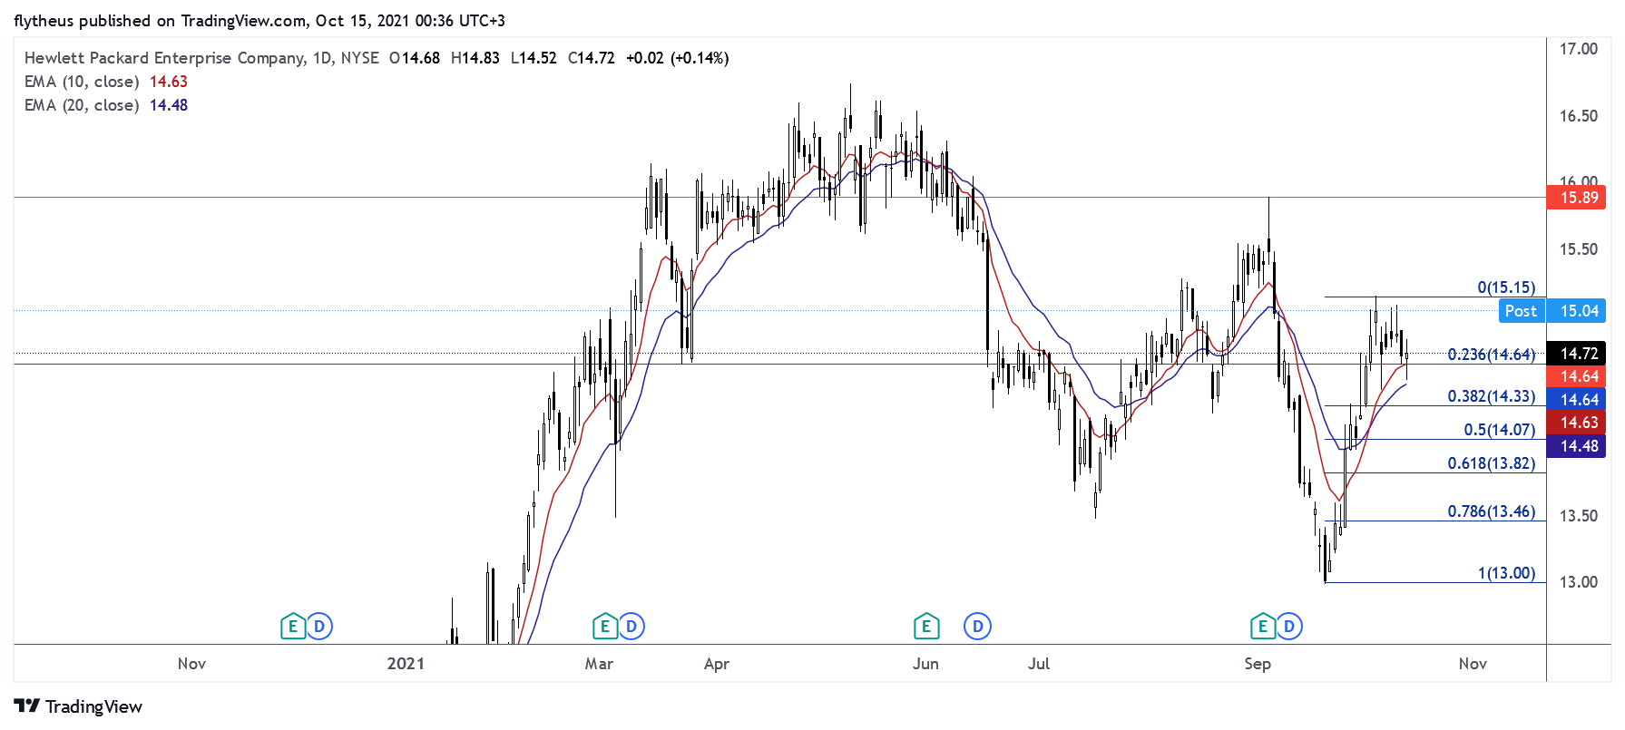Click the Fibonacci 0.786(13.46) level label
The height and width of the screenshot is (730, 1625).
coord(1492,511)
